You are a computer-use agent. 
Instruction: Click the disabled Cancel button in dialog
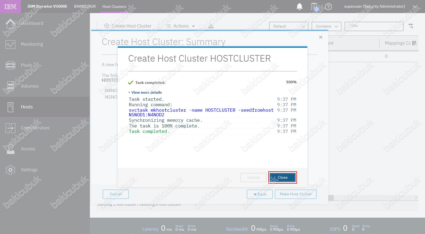(253, 177)
